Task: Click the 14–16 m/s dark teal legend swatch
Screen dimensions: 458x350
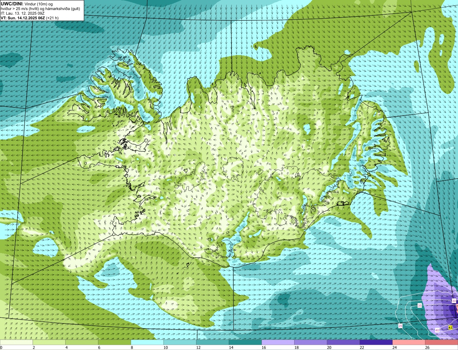Action: point(245,342)
